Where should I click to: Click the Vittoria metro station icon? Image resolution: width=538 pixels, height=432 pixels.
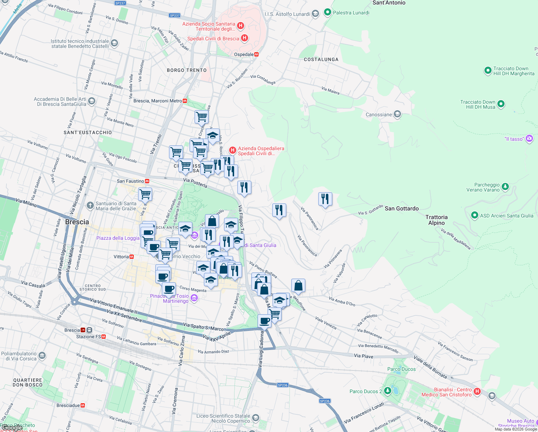132,256
